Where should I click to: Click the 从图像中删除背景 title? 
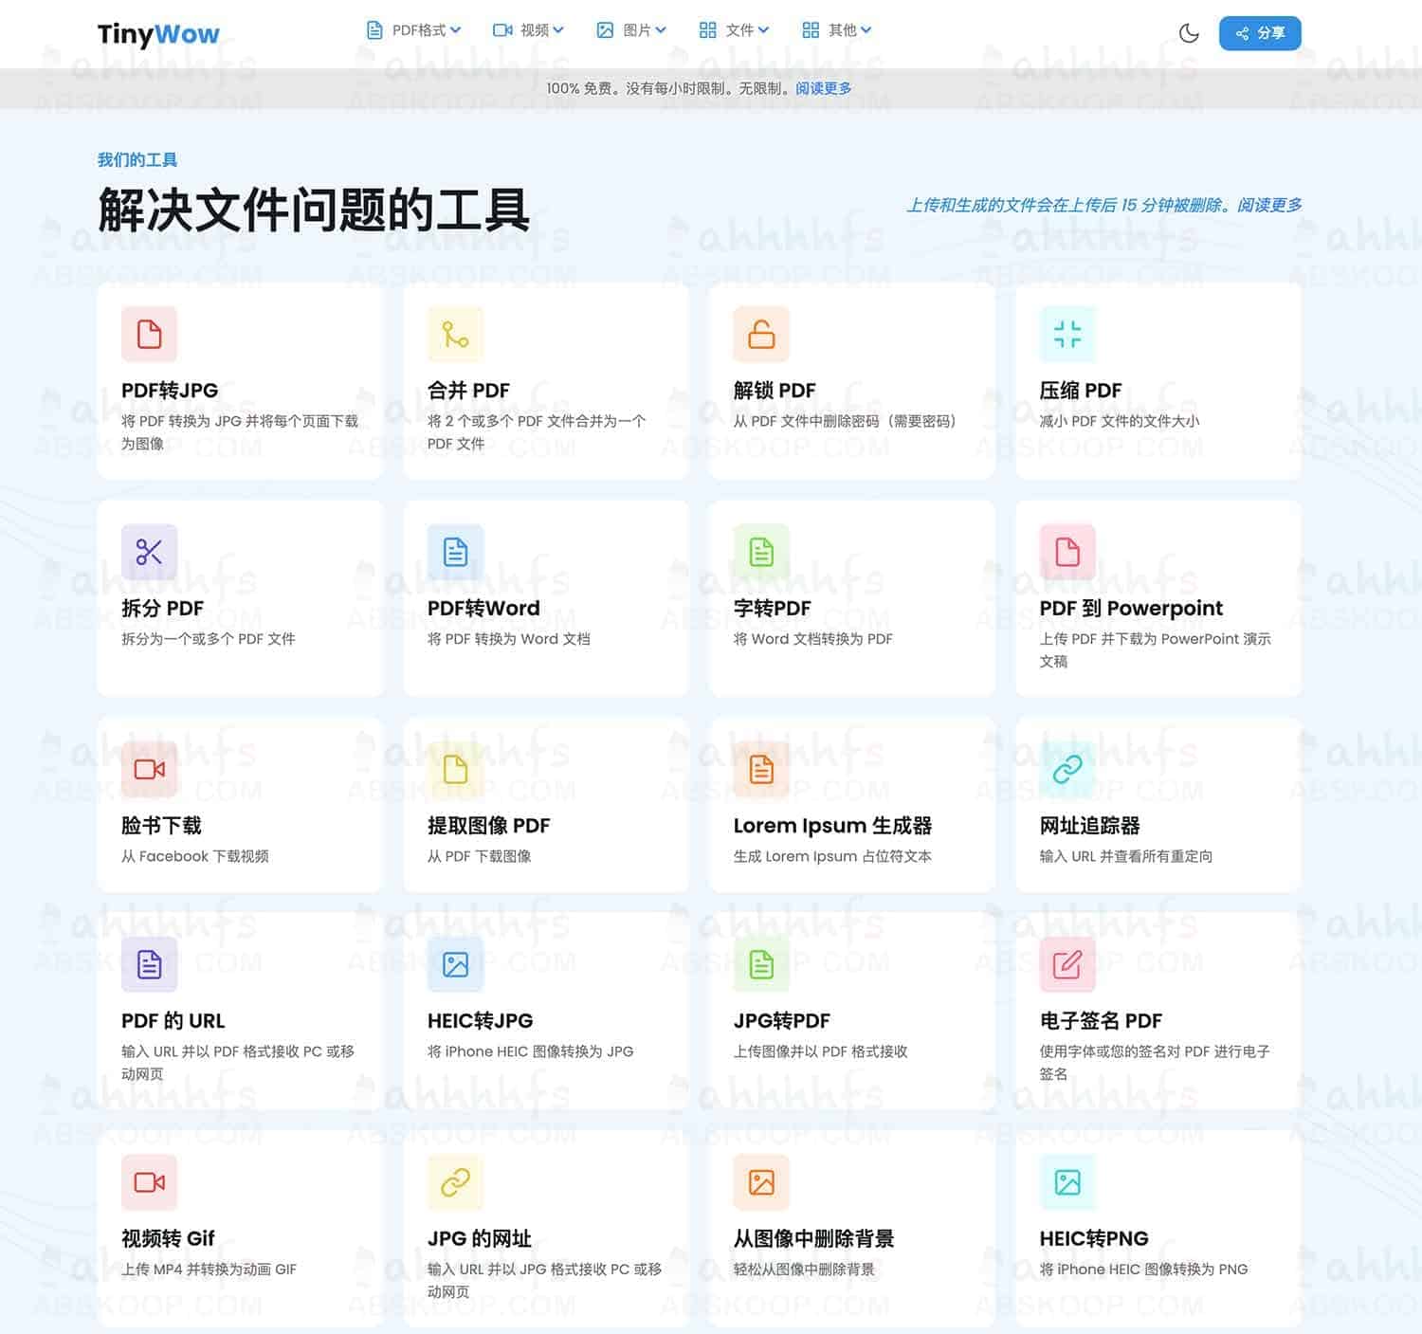pos(813,1238)
